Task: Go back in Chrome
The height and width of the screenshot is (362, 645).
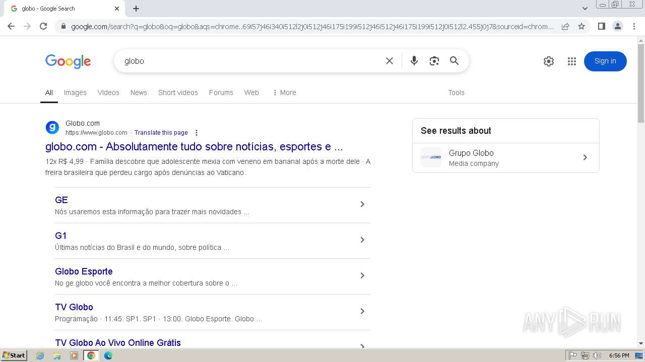Action: pyautogui.click(x=11, y=26)
